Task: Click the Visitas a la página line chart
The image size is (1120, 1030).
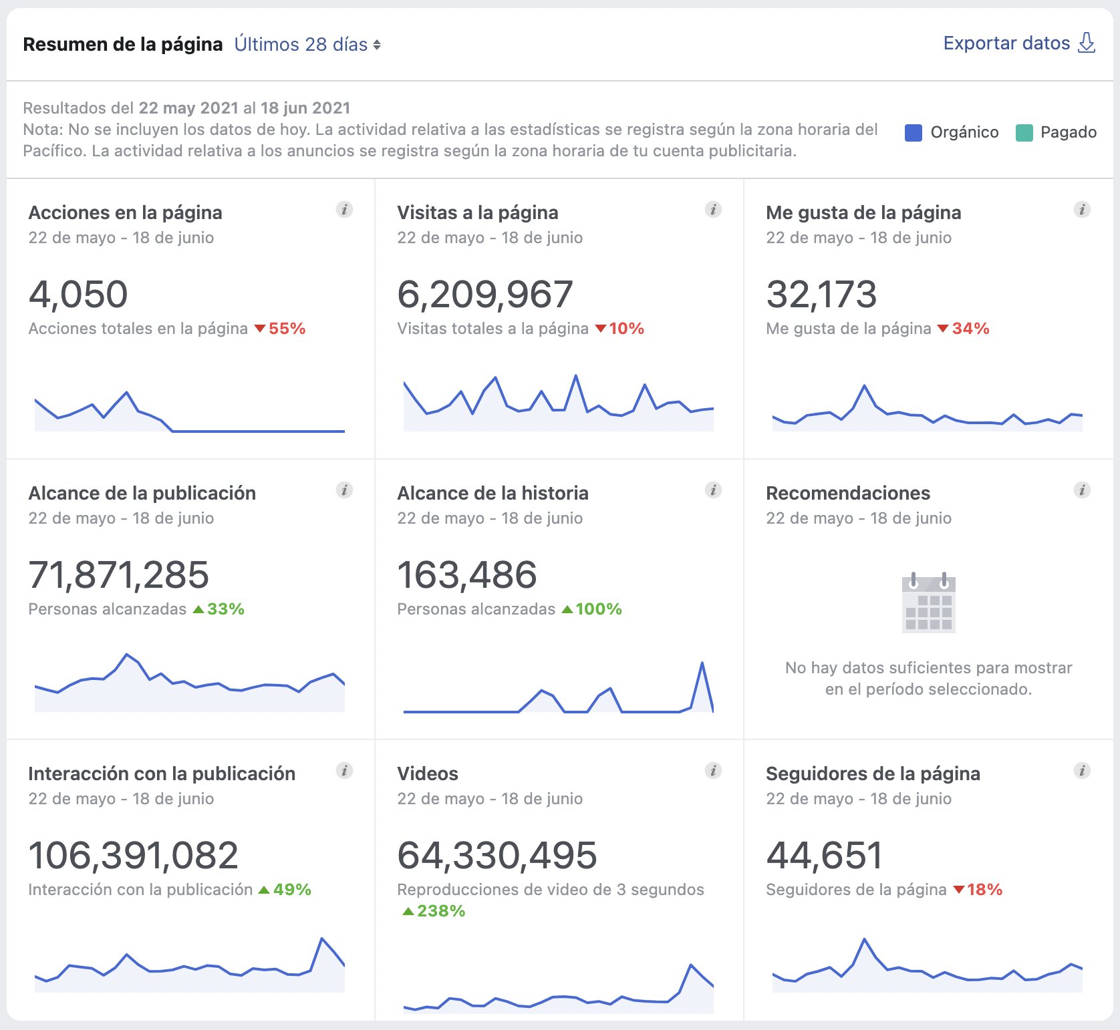Action: (x=558, y=404)
